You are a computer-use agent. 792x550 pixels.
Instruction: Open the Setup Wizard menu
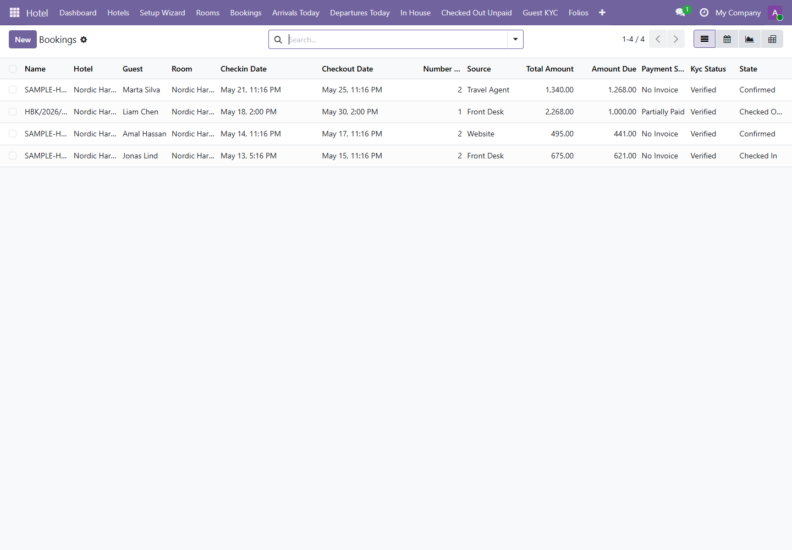162,13
